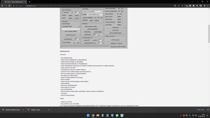Click the page vertical scrollbar thumb
The width and height of the screenshot is (210, 118).
click(x=209, y=34)
